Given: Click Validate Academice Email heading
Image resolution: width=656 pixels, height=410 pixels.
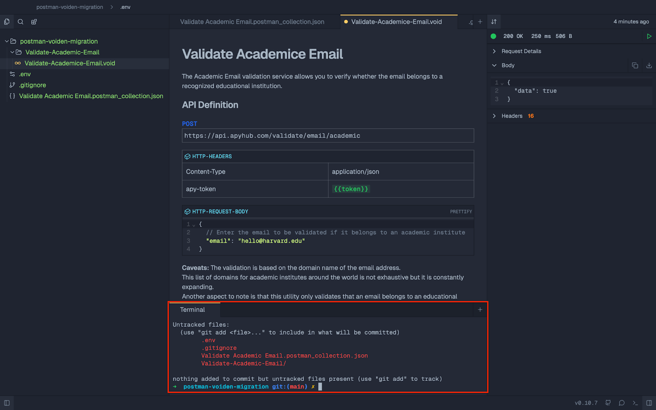Looking at the screenshot, I should 262,54.
